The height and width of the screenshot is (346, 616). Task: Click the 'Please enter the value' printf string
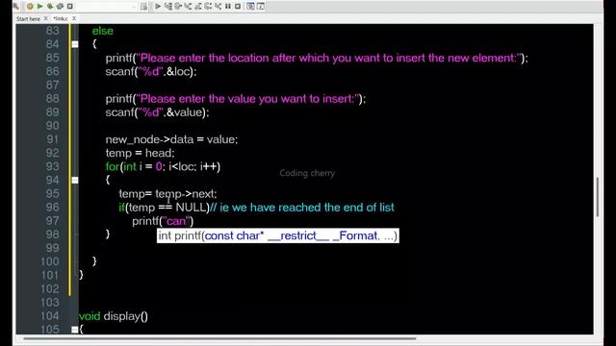(248, 99)
